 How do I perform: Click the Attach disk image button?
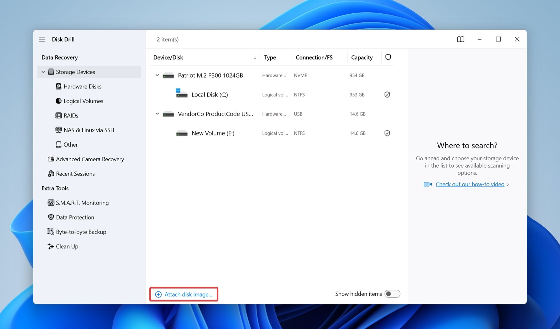pyautogui.click(x=184, y=294)
